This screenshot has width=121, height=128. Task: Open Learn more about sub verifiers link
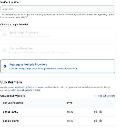tap(25, 90)
